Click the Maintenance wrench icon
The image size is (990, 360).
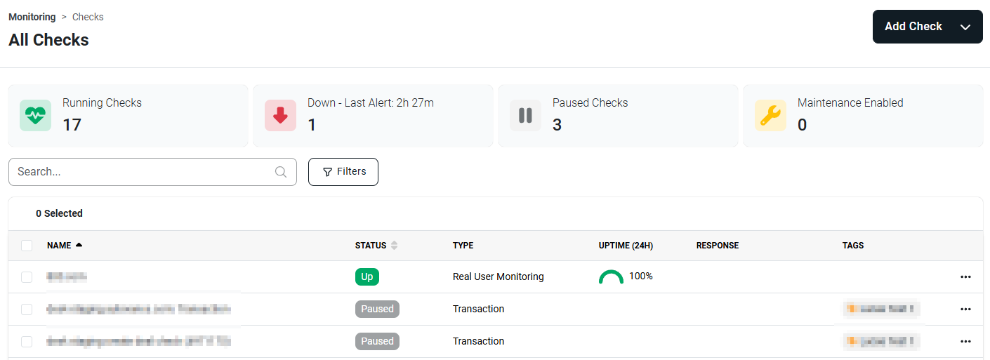[x=770, y=116]
